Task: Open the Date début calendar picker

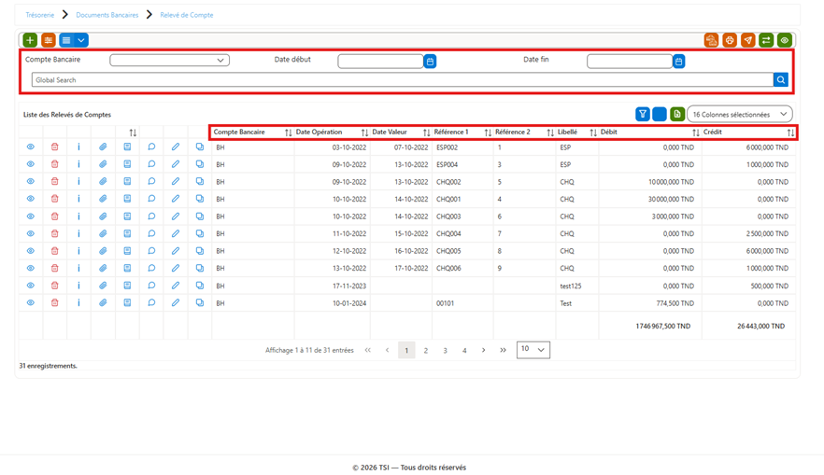Action: [x=430, y=62]
